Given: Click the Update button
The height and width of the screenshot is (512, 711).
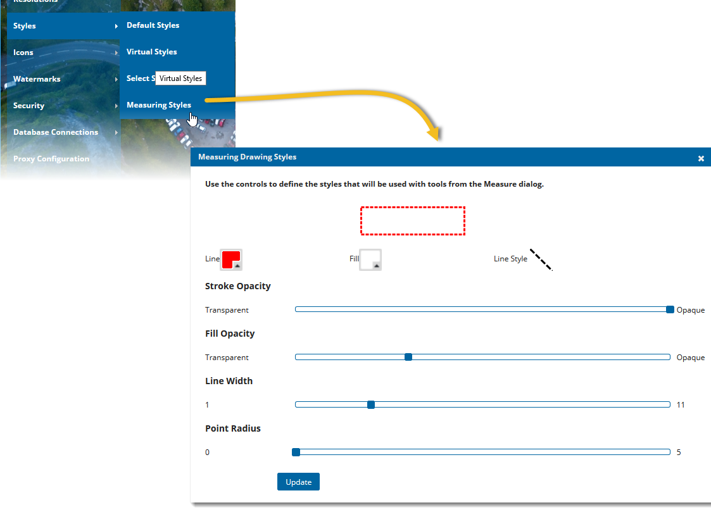Looking at the screenshot, I should pos(298,482).
